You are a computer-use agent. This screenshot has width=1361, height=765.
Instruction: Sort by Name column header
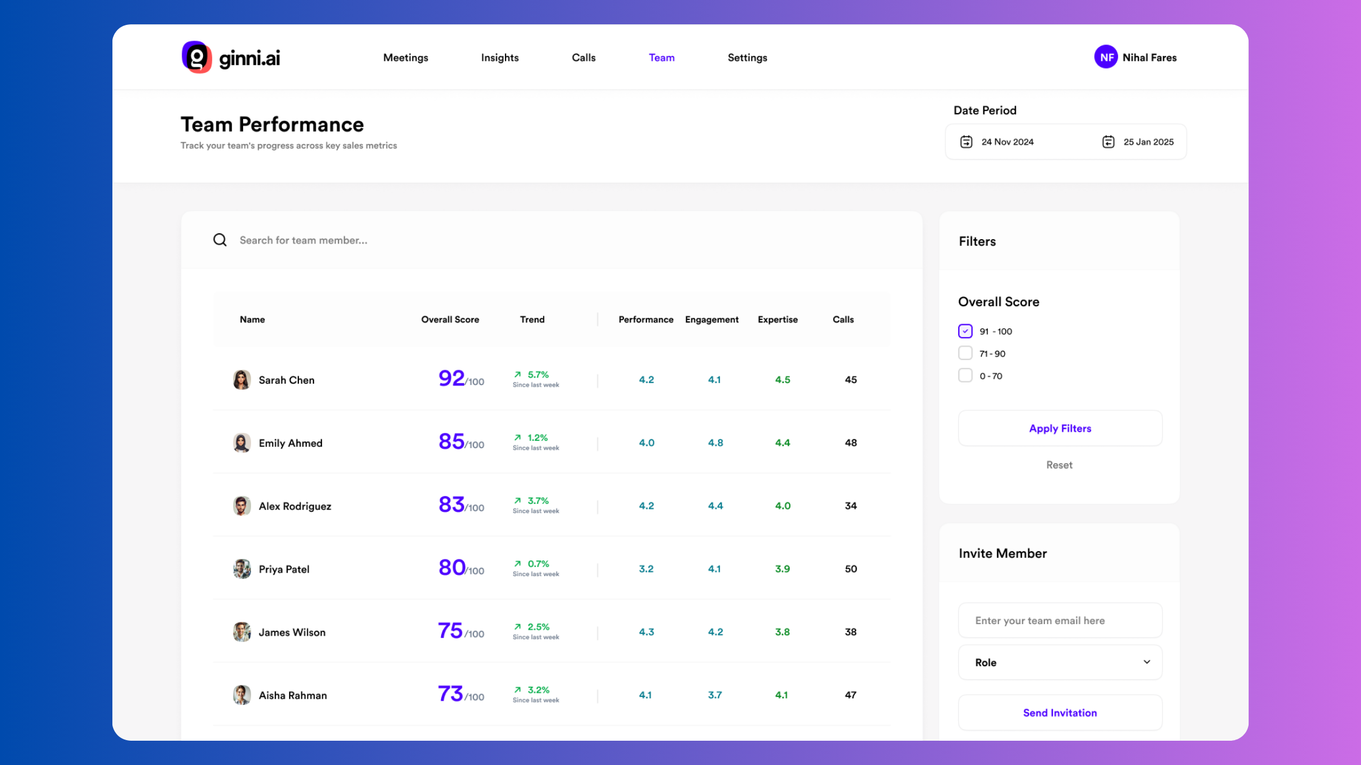click(x=252, y=319)
